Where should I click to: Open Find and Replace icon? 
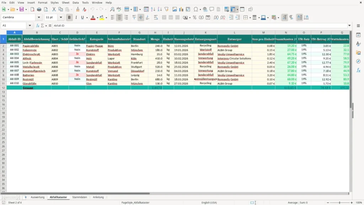pos(112,9)
